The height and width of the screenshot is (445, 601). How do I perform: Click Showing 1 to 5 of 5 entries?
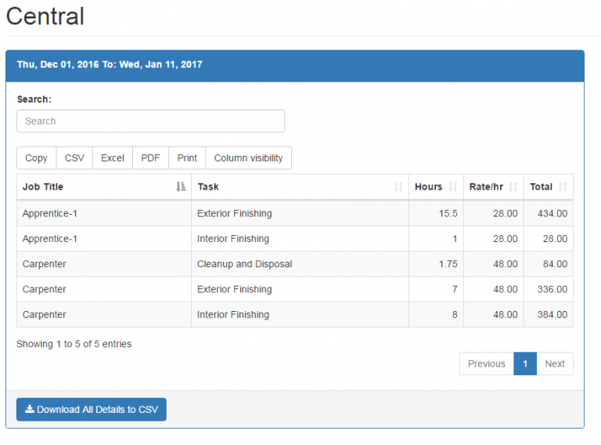point(74,344)
